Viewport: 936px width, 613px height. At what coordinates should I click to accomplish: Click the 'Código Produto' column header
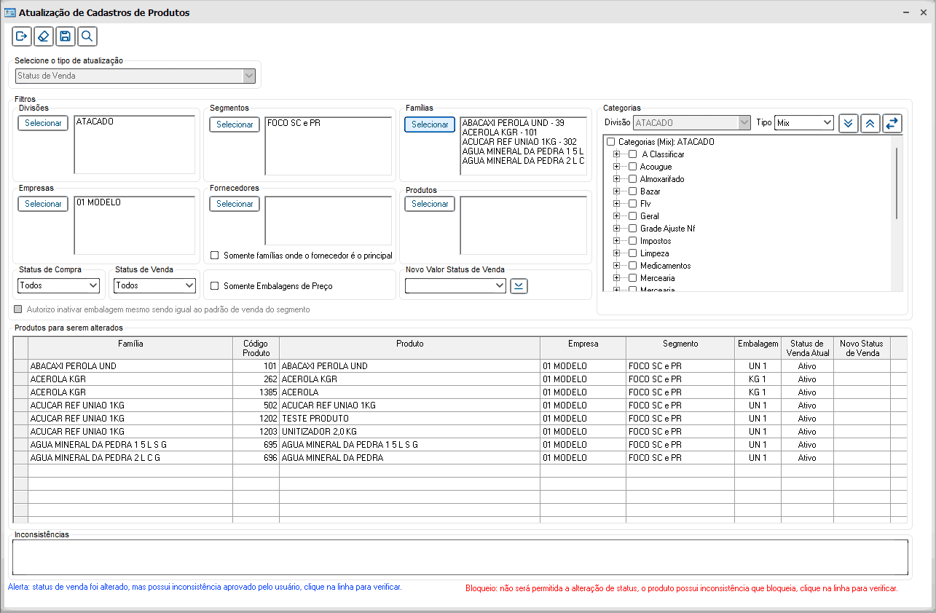pos(256,348)
